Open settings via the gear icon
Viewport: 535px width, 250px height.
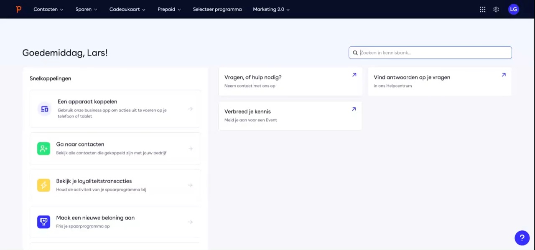496,9
